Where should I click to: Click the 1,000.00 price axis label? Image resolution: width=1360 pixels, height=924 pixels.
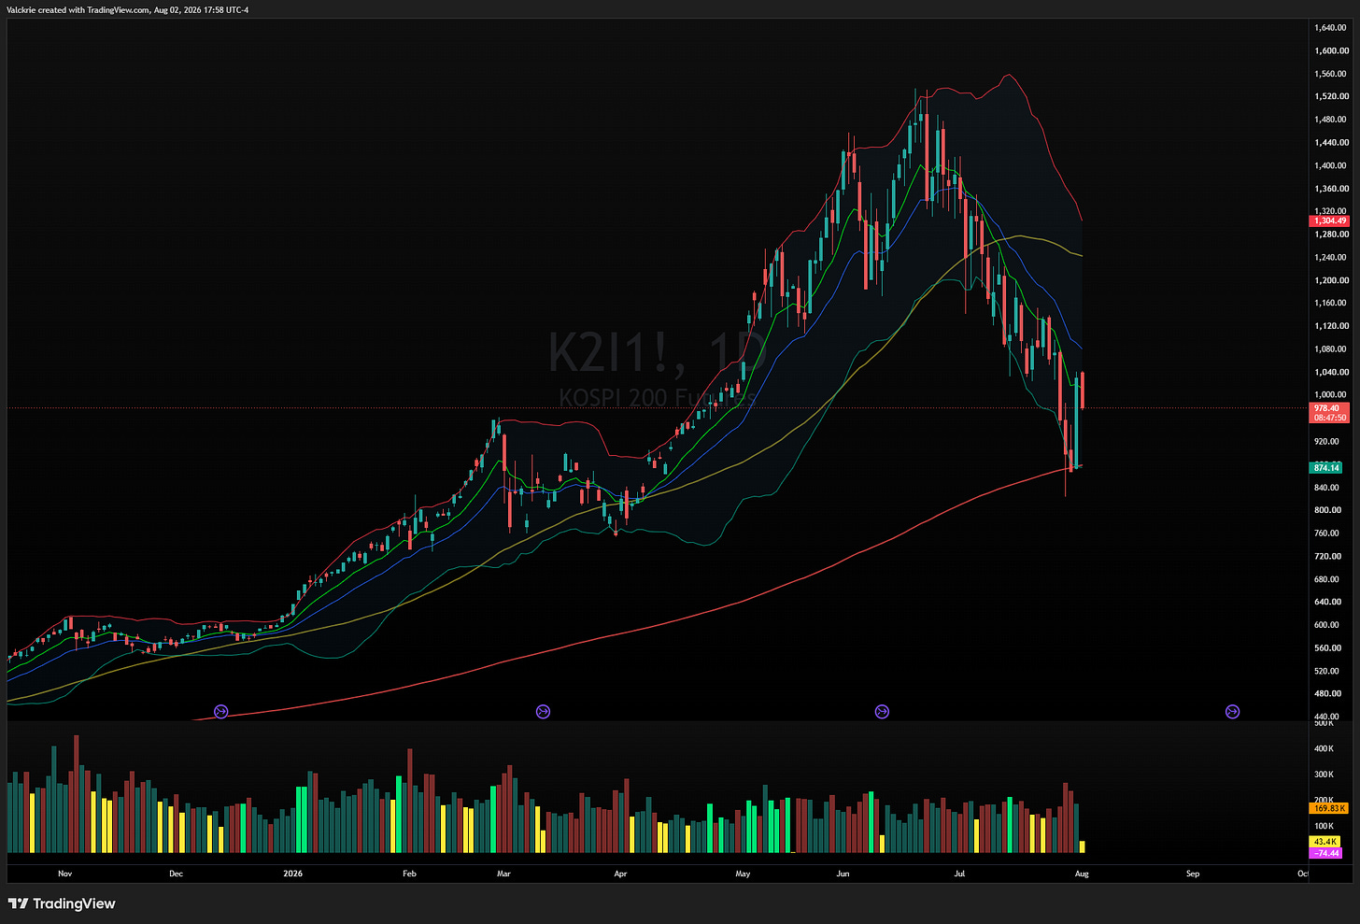point(1330,395)
